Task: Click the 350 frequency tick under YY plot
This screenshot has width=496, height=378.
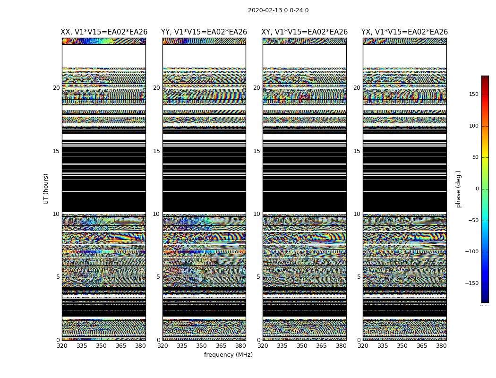Action: [202, 346]
